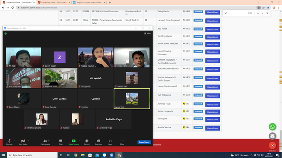The height and width of the screenshot is (158, 282).
Task: Click Cortana circle on the taskbar
Action: 61,155
